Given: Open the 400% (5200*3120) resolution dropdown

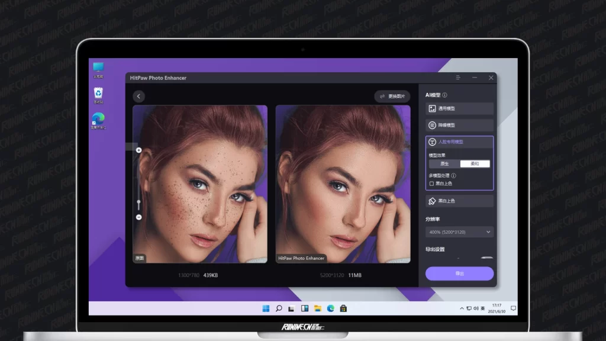Looking at the screenshot, I should click(459, 232).
